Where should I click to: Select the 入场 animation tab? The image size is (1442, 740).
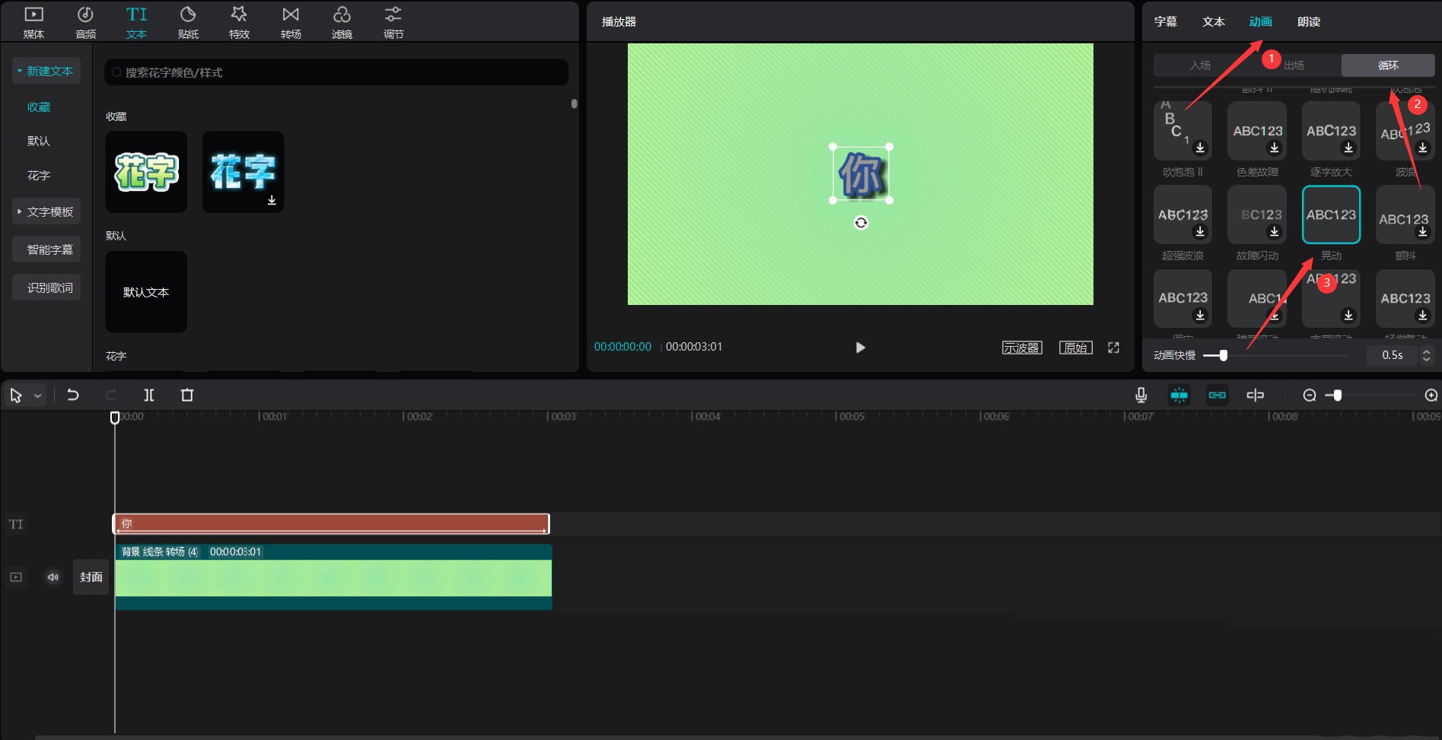[1200, 65]
